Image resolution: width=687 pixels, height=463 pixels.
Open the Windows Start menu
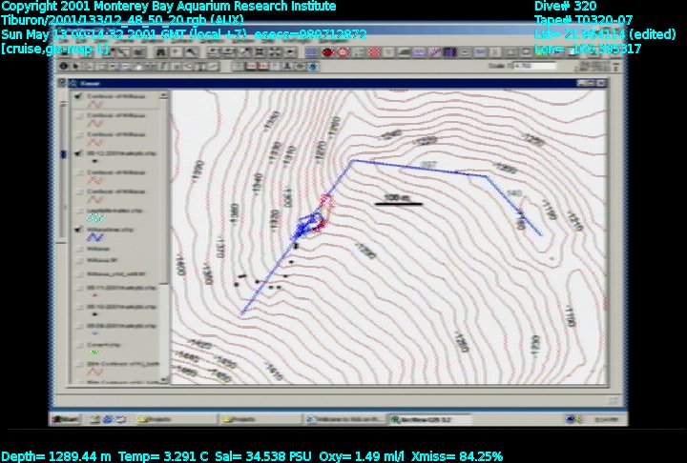click(65, 418)
